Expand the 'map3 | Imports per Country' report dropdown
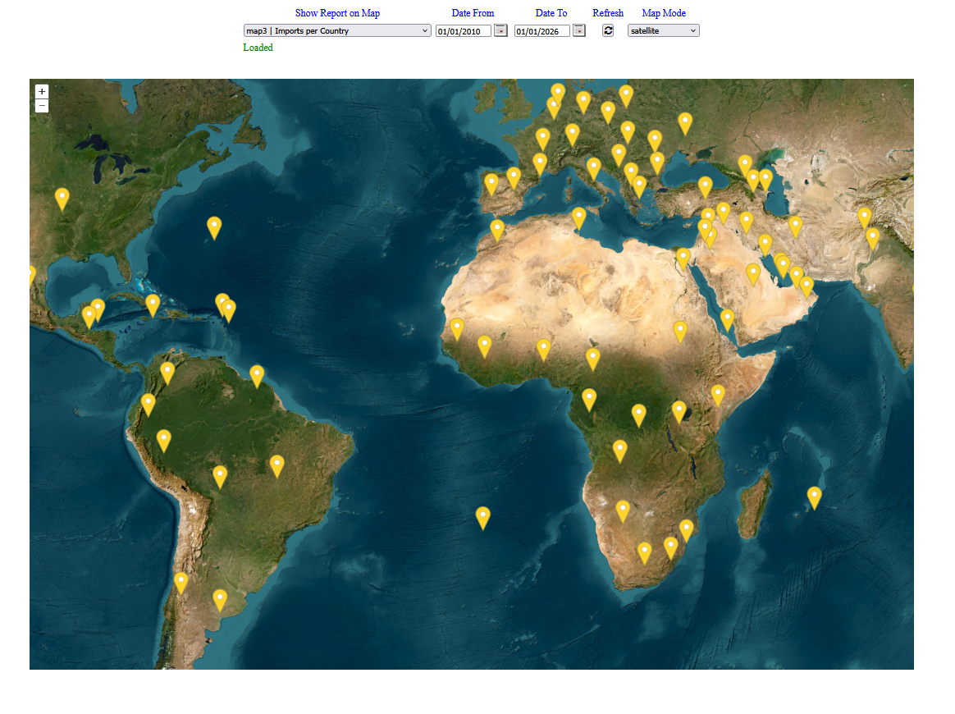This screenshot has height=714, width=955. (337, 30)
